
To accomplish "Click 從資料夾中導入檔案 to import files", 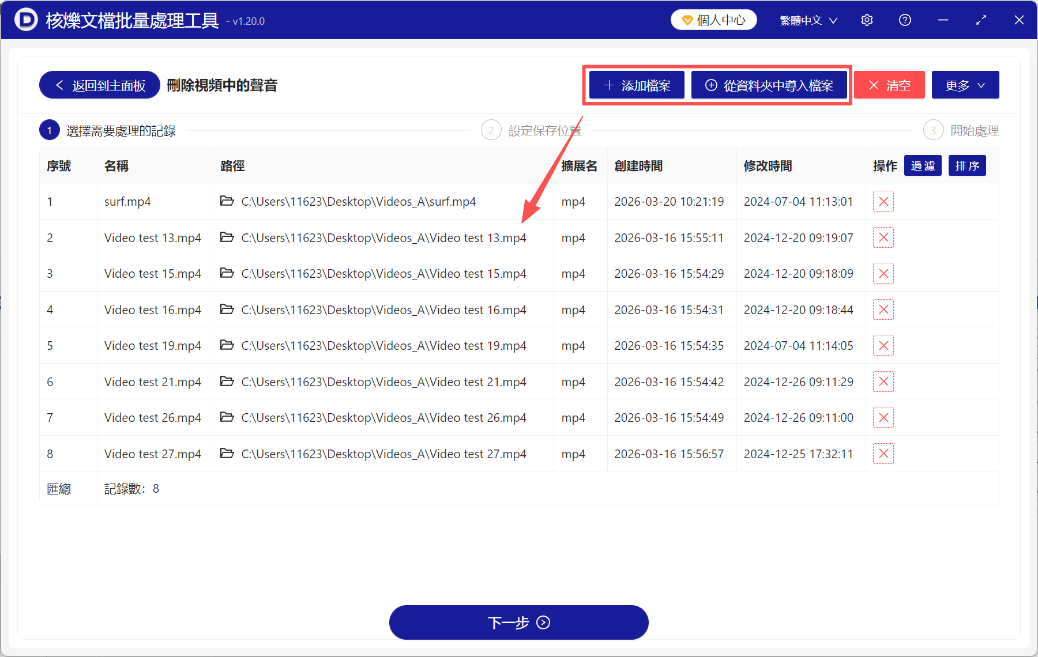I will (770, 85).
